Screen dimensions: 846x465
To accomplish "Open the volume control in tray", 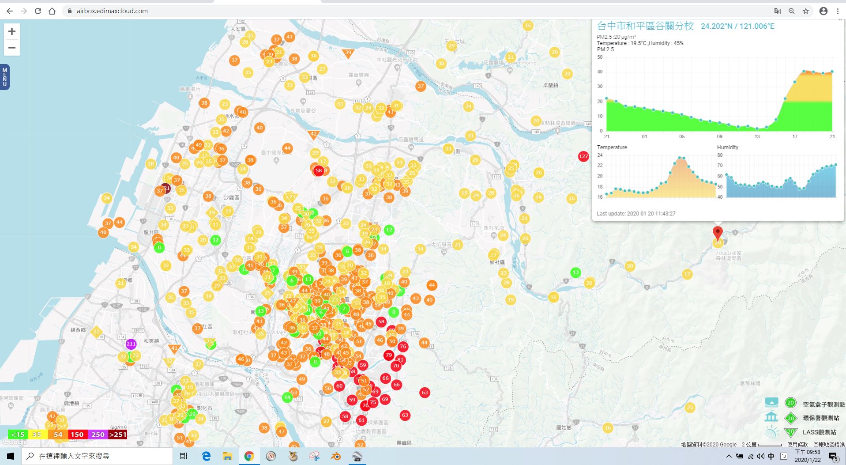I will click(x=760, y=456).
